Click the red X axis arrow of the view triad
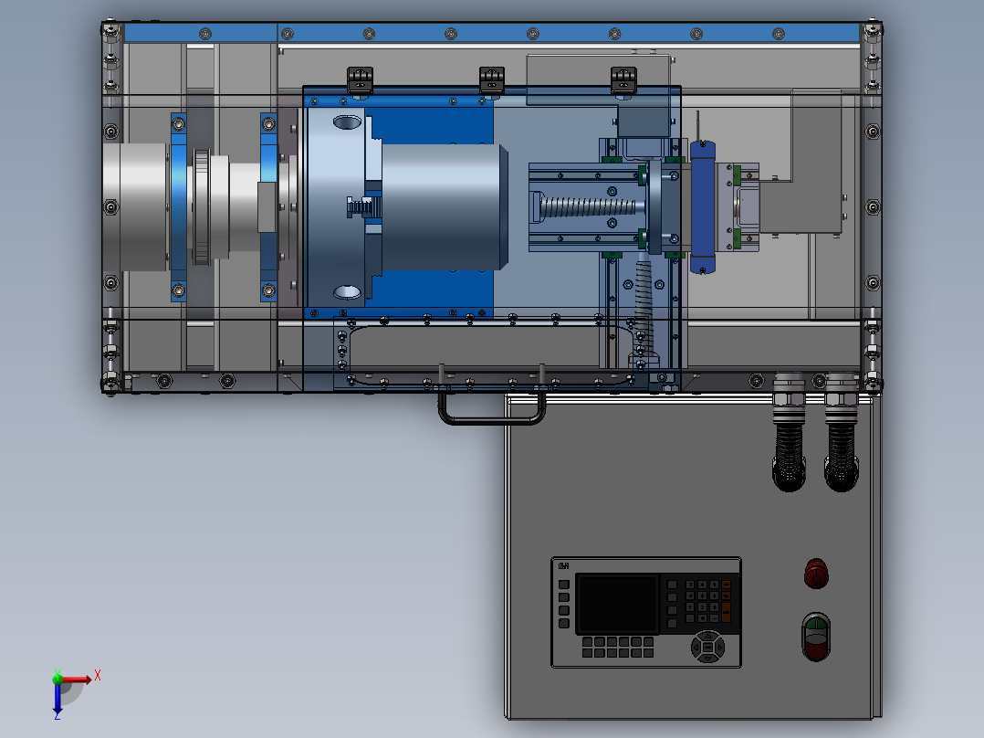Image resolution: width=984 pixels, height=738 pixels. (78, 680)
